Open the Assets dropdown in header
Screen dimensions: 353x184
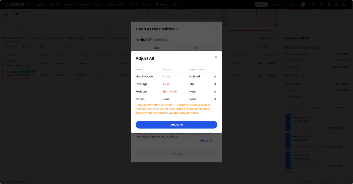click(277, 4)
